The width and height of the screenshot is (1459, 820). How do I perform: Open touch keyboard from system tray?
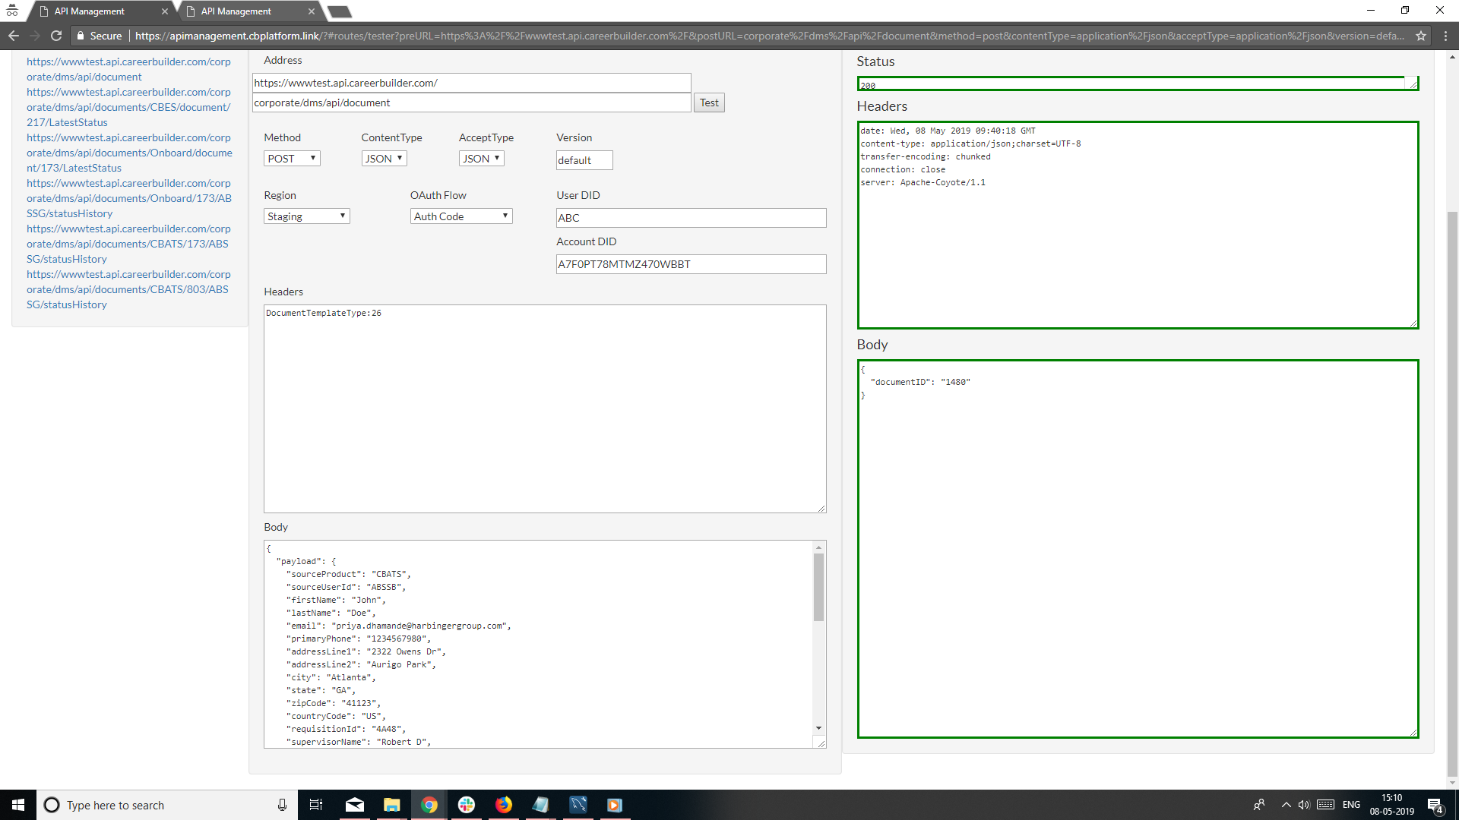1326,805
